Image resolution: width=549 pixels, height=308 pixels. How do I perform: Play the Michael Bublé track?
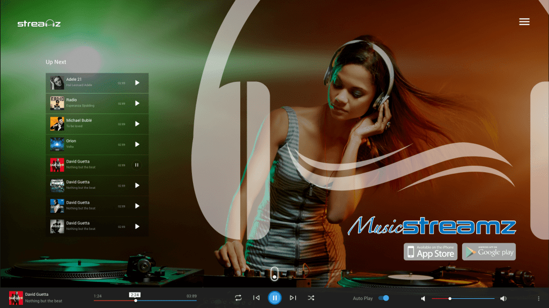pos(137,124)
